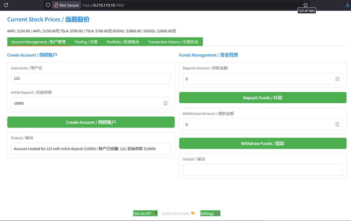Go to Transaction History tab
This screenshot has height=221, width=351.
(x=173, y=42)
